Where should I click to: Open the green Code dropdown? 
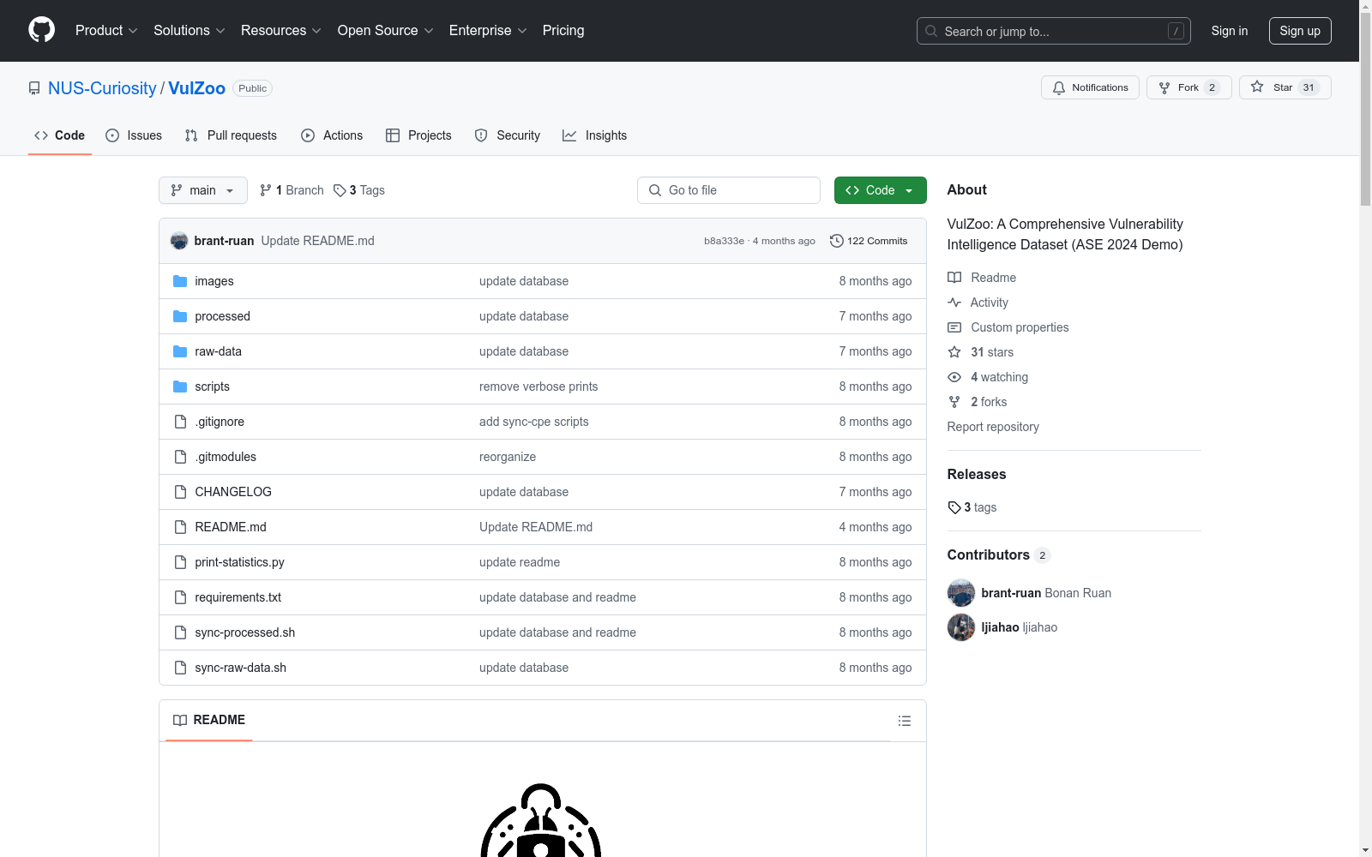(x=880, y=190)
